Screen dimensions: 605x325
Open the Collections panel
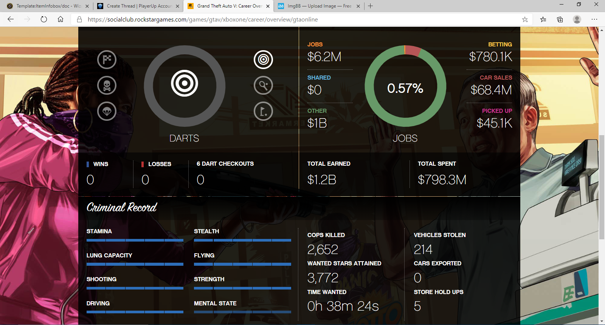click(x=560, y=19)
